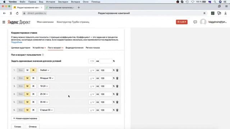Click the help icon near Пол и возраст пользователя
The image size is (230, 129).
coord(43,55)
